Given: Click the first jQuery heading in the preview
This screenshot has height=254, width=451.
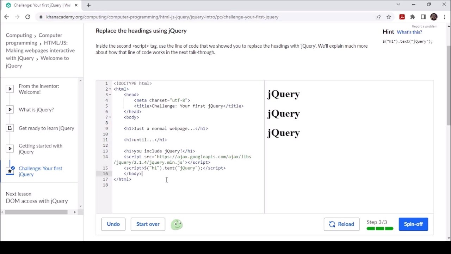Looking at the screenshot, I should point(284,94).
